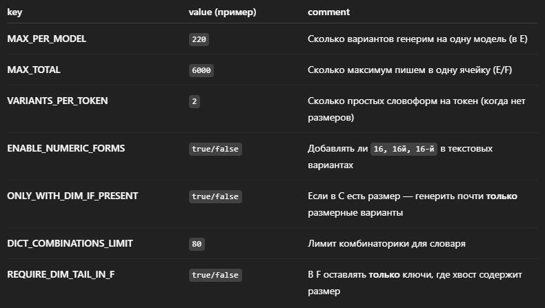The height and width of the screenshot is (308, 545).
Task: Select the MAX_PER_MODEL key cell
Action: 46,39
